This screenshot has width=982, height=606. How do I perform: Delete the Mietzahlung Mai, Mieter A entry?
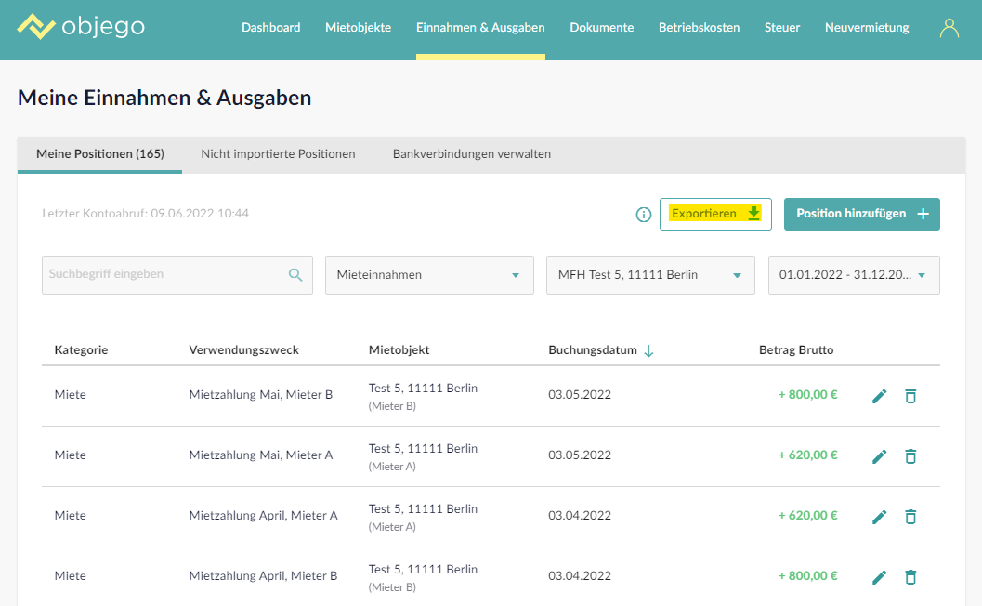coord(910,456)
